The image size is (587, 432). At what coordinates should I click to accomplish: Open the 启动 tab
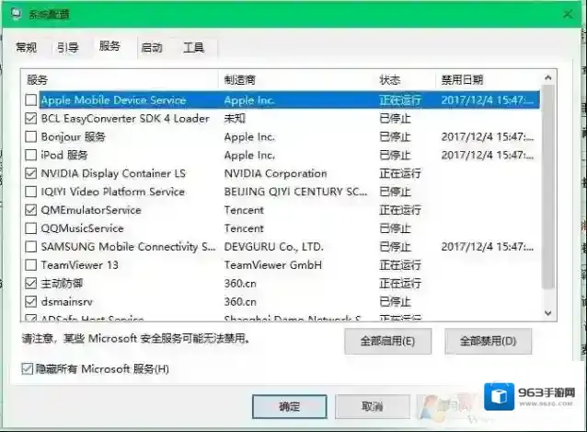152,48
